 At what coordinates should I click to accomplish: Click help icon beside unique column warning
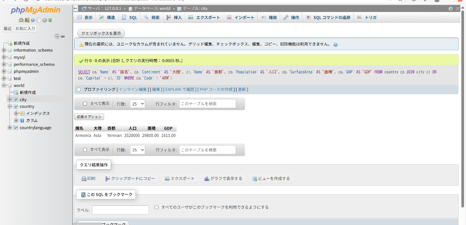click(x=336, y=45)
